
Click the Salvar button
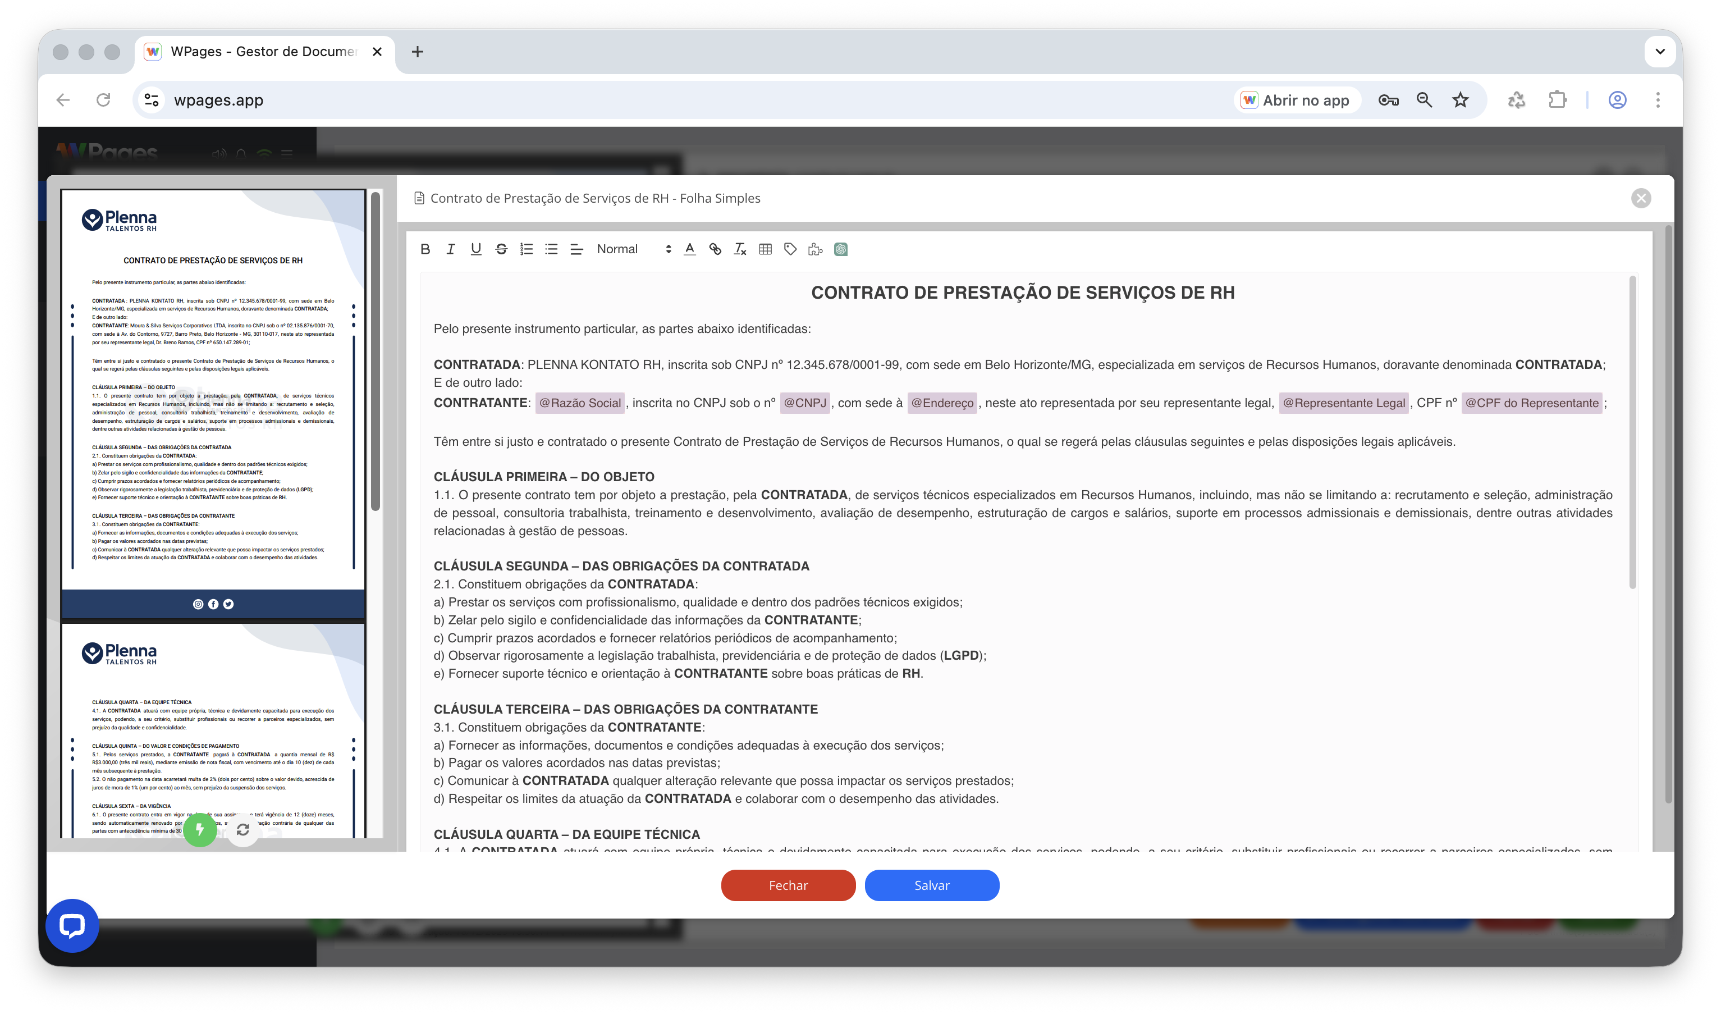click(x=932, y=885)
